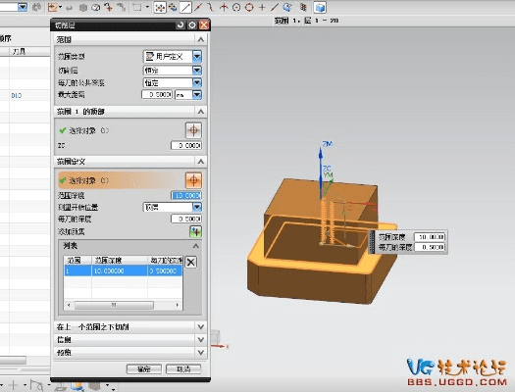Screen dimensions: 515x392
Task: Click the 最大距离 0.5000 input field
Action: point(157,95)
